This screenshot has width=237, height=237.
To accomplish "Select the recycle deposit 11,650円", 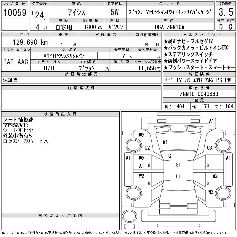I will [149, 68].
